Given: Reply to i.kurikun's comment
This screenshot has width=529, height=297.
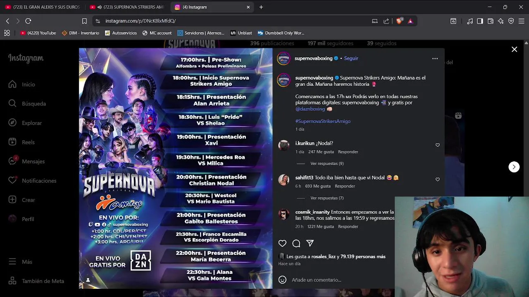Looking at the screenshot, I should click(x=348, y=152).
